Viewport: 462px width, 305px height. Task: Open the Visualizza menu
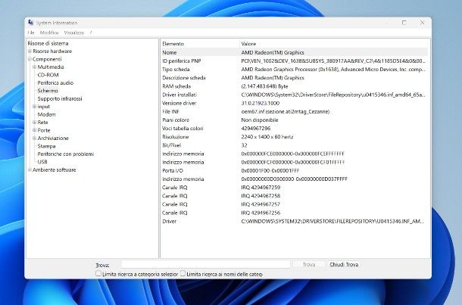pyautogui.click(x=73, y=33)
